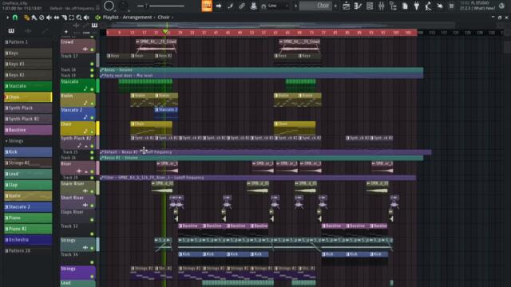Select the Paint brush tool
Viewport: 511px width, 287px height.
34,18
